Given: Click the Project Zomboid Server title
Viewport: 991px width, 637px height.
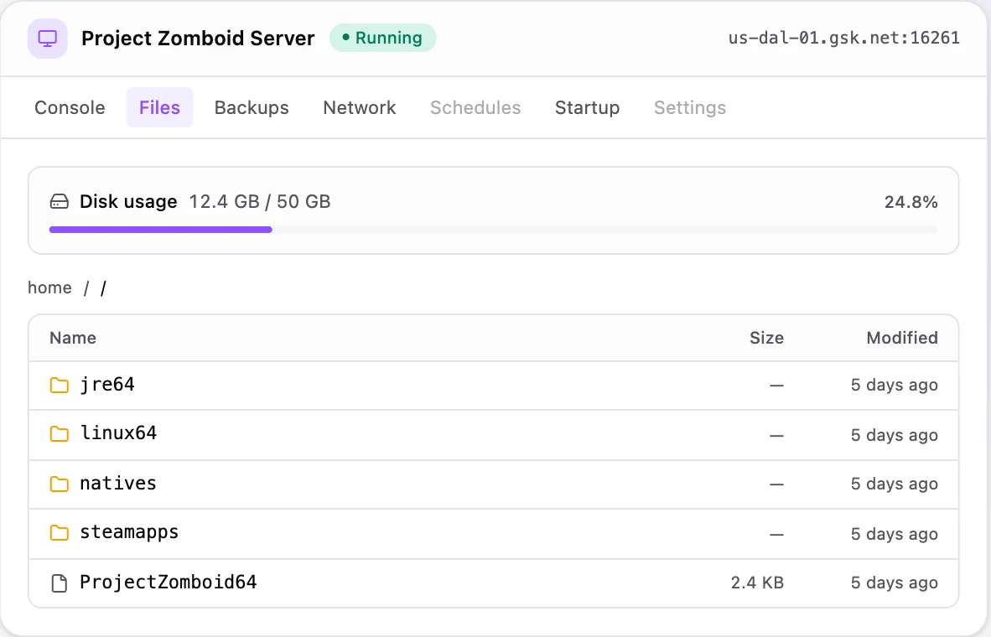Looking at the screenshot, I should (198, 38).
